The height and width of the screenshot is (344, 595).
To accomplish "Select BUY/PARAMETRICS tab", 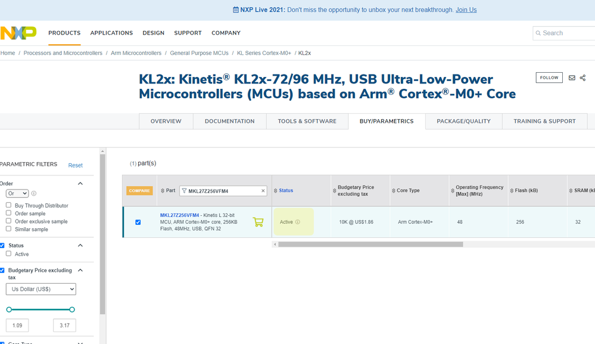I will pos(387,121).
